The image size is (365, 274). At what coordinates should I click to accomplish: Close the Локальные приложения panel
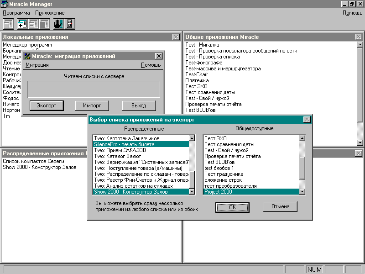(176, 37)
